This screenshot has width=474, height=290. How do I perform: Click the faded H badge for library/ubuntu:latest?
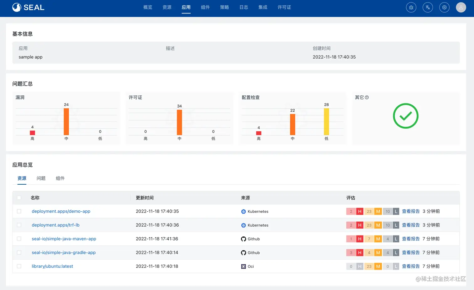coord(360,266)
